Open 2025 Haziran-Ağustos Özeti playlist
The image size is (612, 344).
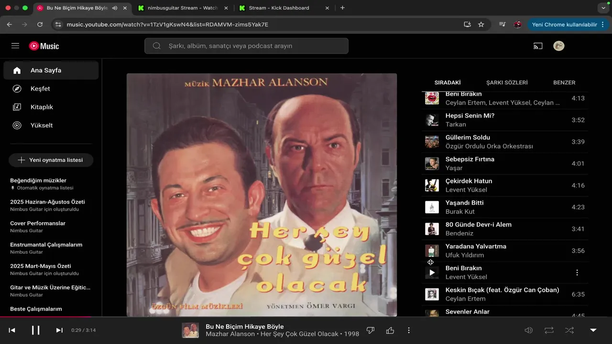(x=51, y=205)
